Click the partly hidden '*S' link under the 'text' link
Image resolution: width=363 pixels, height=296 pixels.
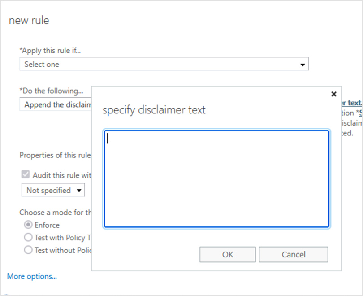click(x=359, y=113)
